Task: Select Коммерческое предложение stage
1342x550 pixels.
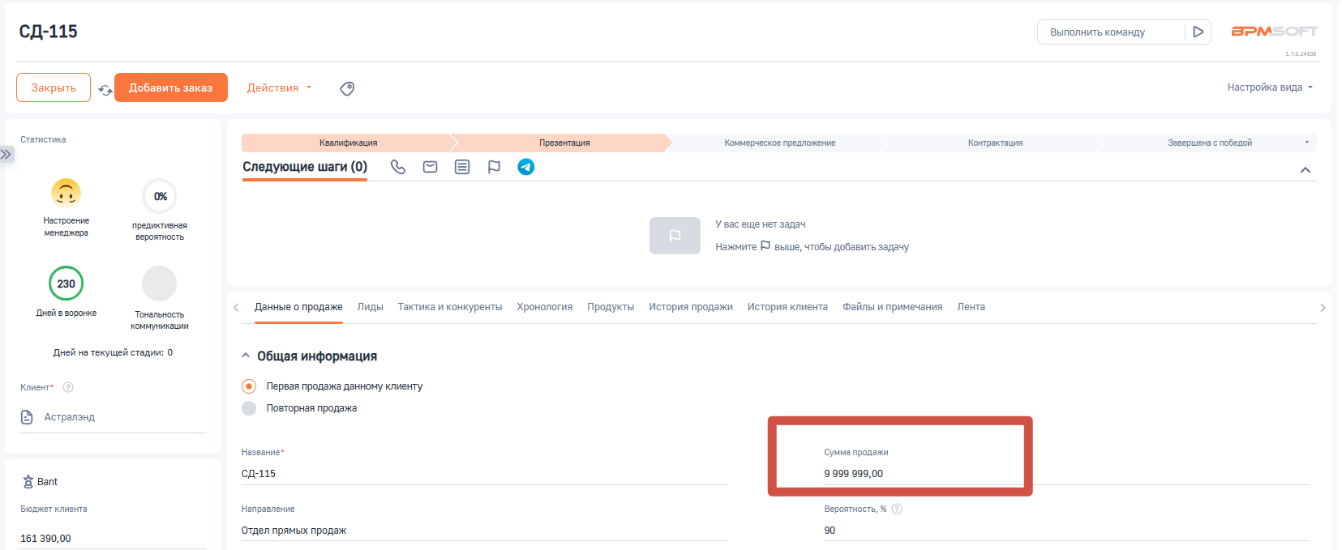Action: pyautogui.click(x=780, y=143)
